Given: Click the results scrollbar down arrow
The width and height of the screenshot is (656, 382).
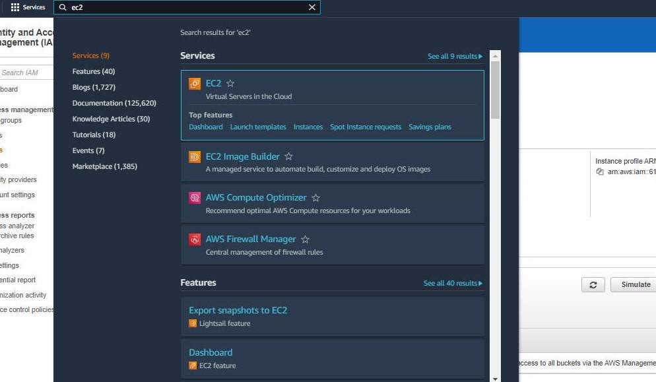Looking at the screenshot, I should [x=496, y=379].
